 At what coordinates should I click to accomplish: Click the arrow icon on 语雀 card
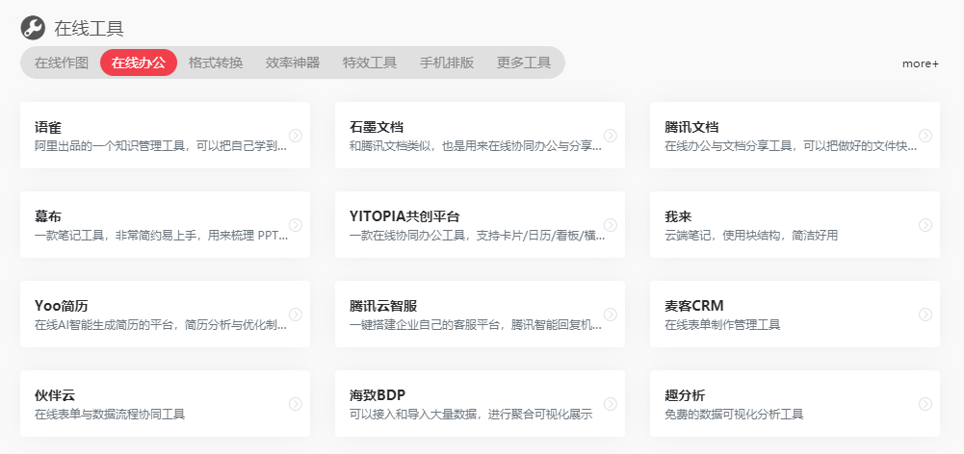pos(296,136)
